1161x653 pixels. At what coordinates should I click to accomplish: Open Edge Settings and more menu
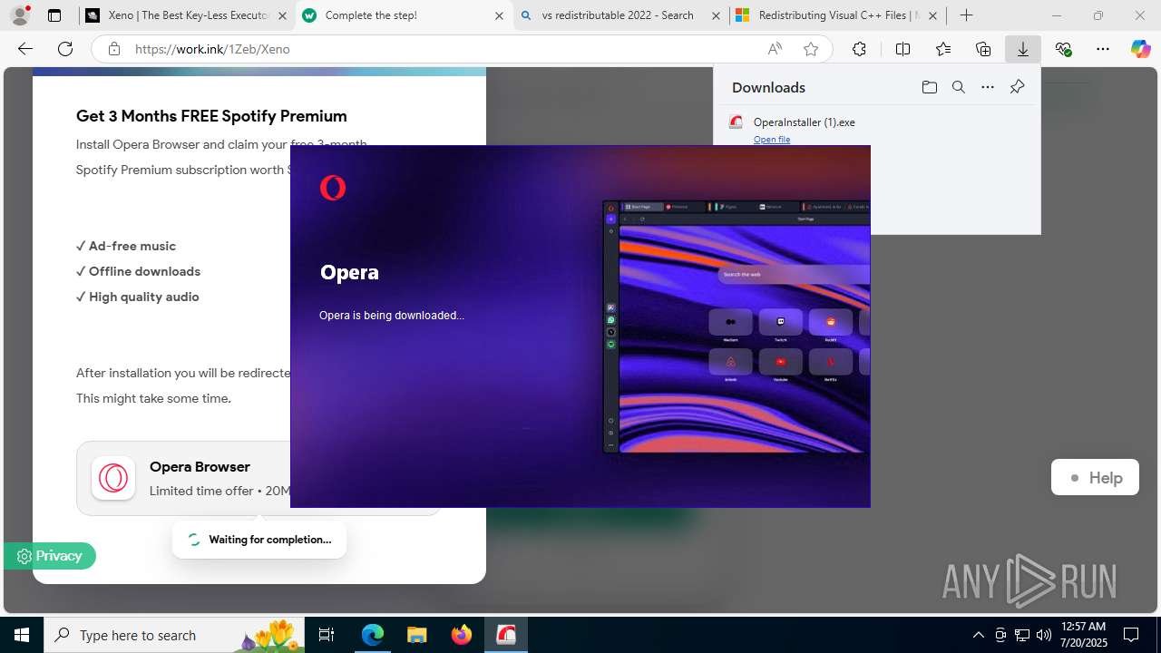(x=1103, y=49)
